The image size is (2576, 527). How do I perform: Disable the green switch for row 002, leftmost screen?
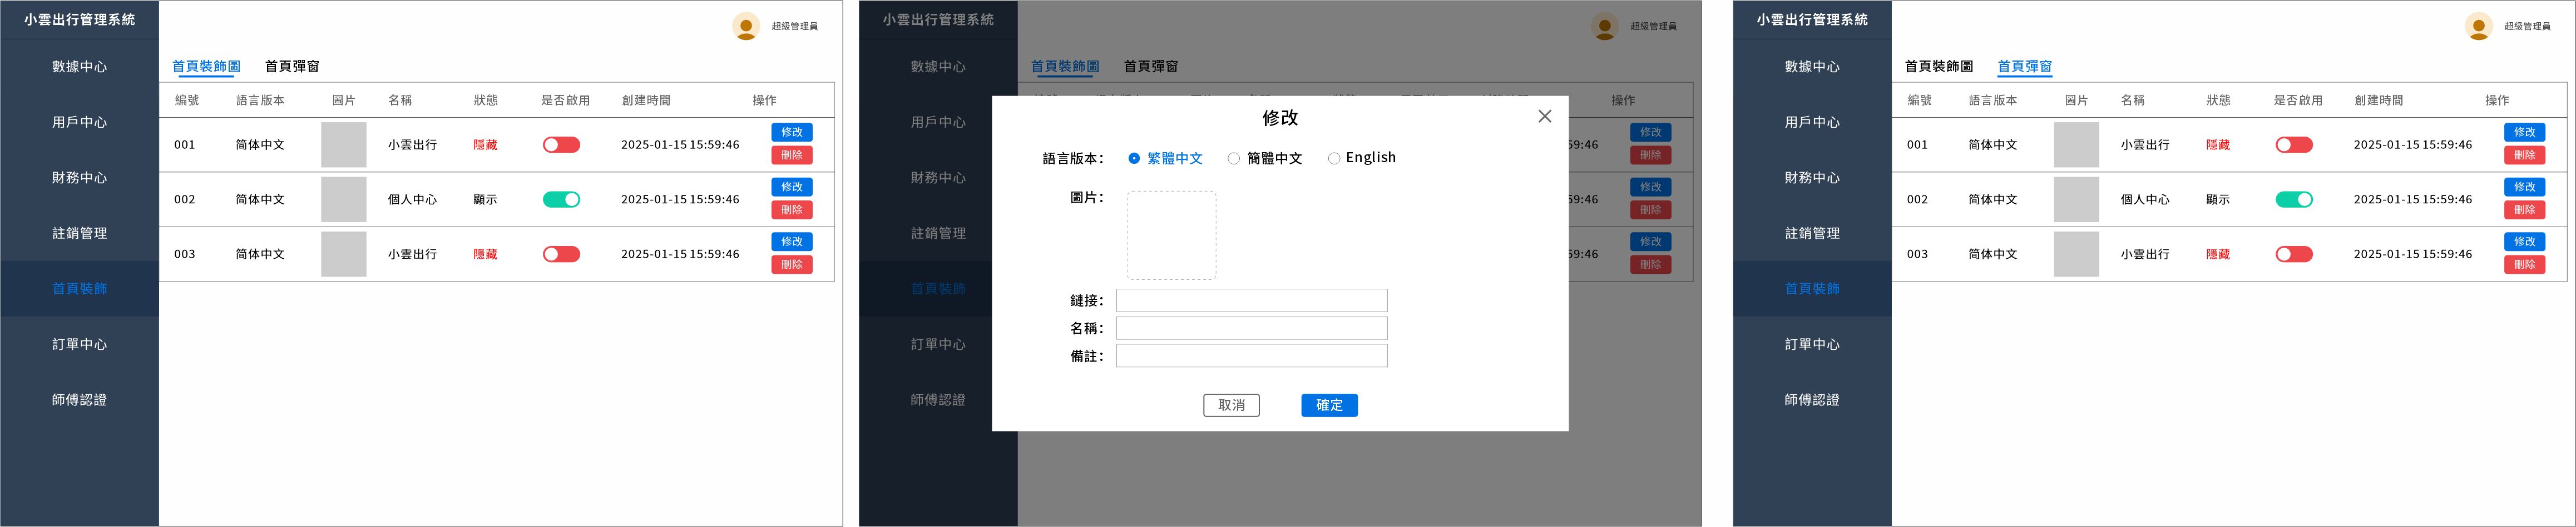561,199
